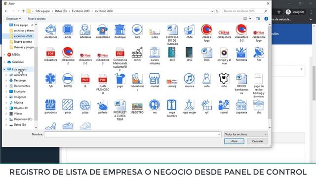316x177 pixels.
Task: Click the Cancelar button
Action: pyautogui.click(x=257, y=141)
